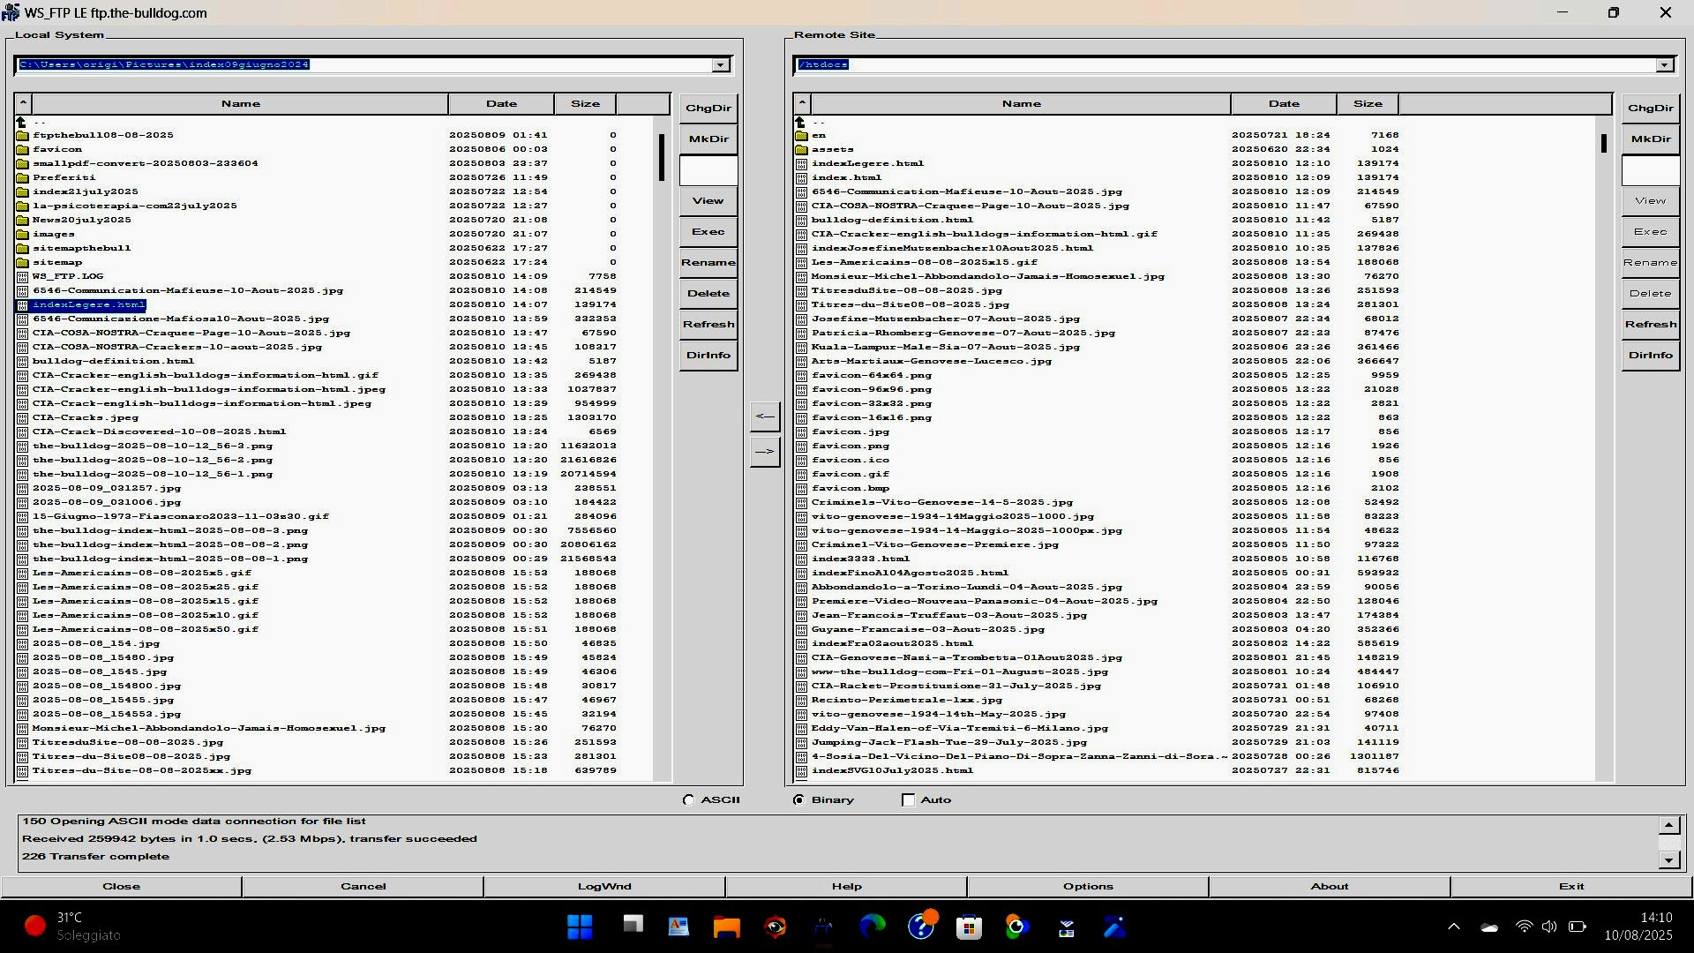This screenshot has height=953, width=1694.
Task: Click the upload right-arrow transfer button
Action: pyautogui.click(x=765, y=452)
